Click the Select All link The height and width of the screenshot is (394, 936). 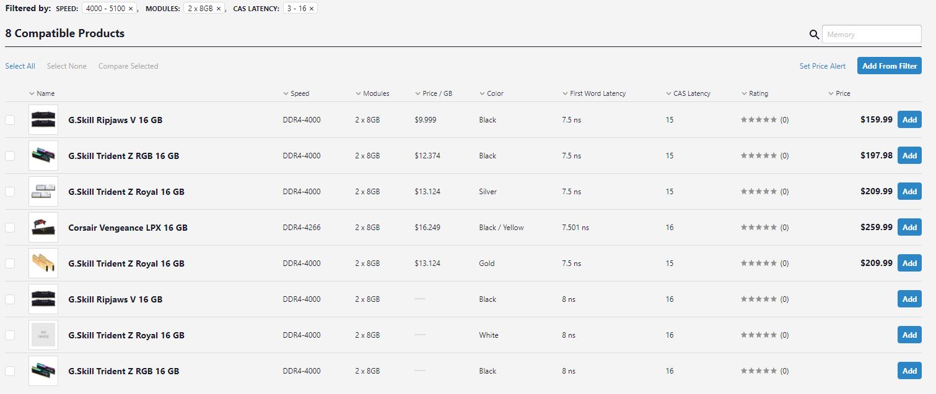click(x=20, y=66)
